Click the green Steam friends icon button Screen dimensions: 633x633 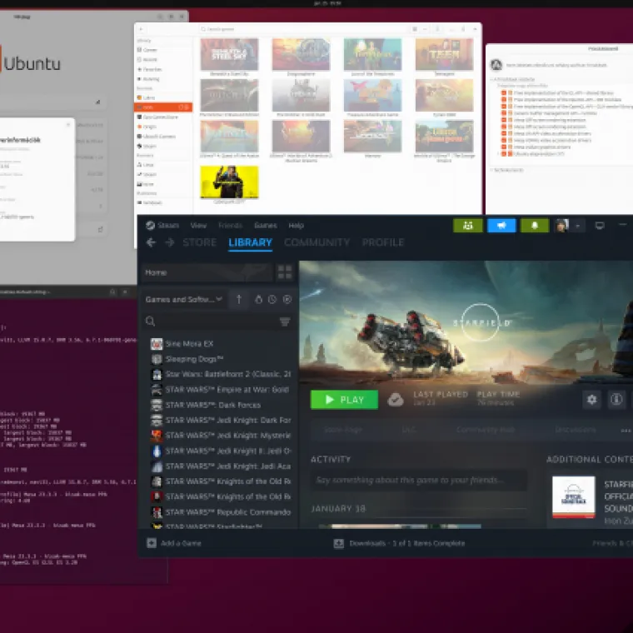(467, 225)
